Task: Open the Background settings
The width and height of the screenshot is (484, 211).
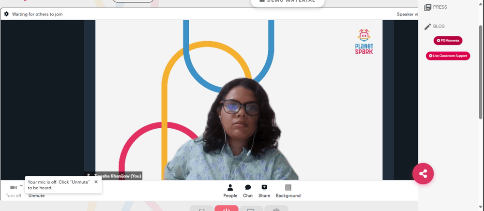Action: pyautogui.click(x=288, y=191)
